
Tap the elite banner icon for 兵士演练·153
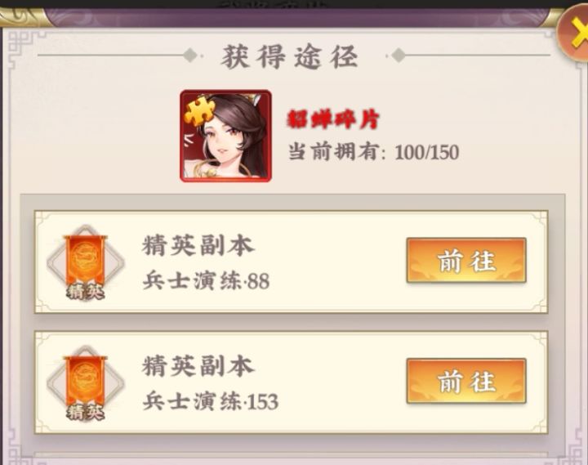[86, 382]
